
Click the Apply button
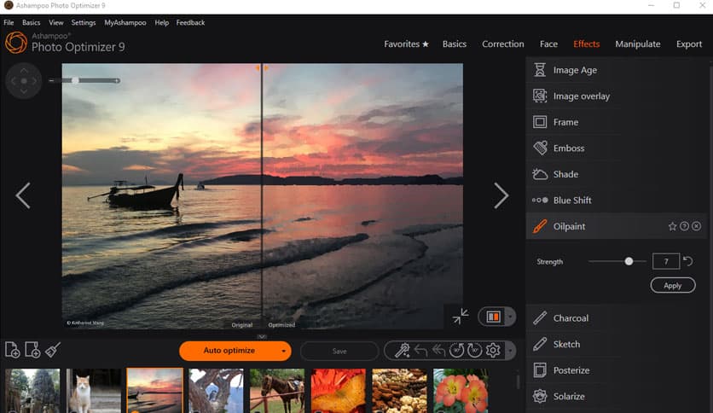click(x=673, y=285)
